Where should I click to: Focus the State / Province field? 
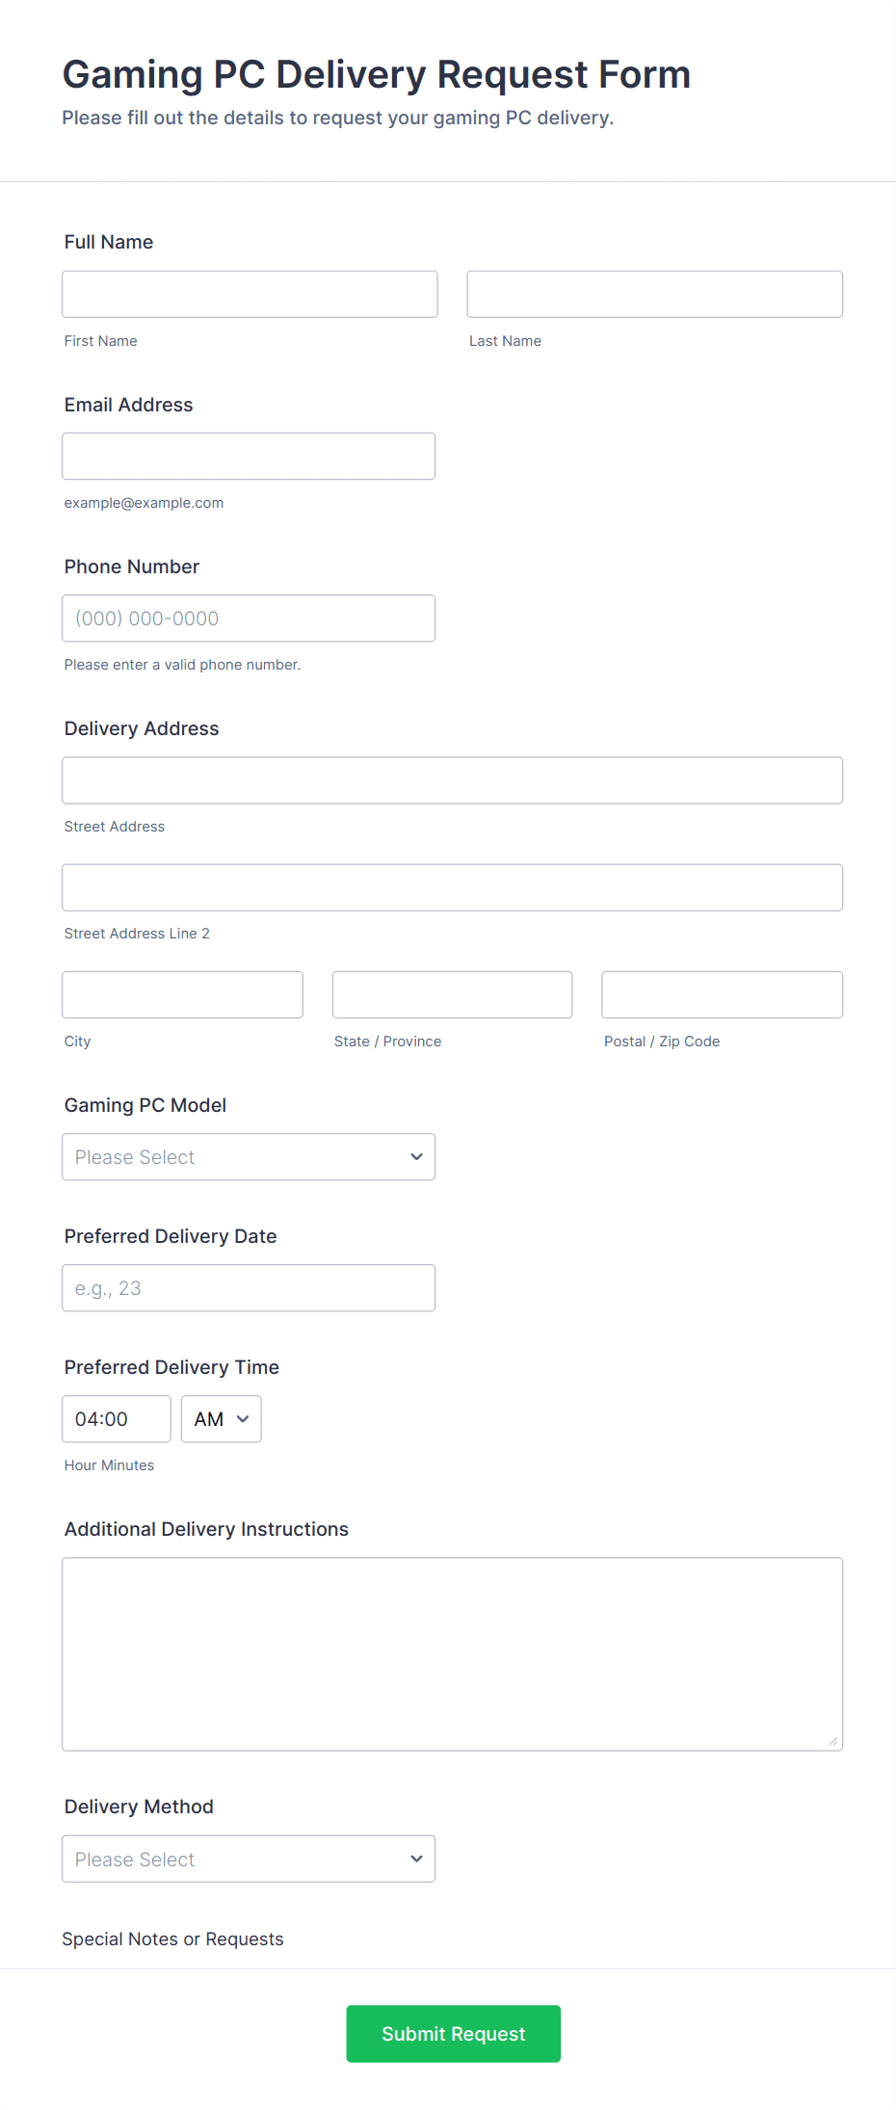[452, 994]
